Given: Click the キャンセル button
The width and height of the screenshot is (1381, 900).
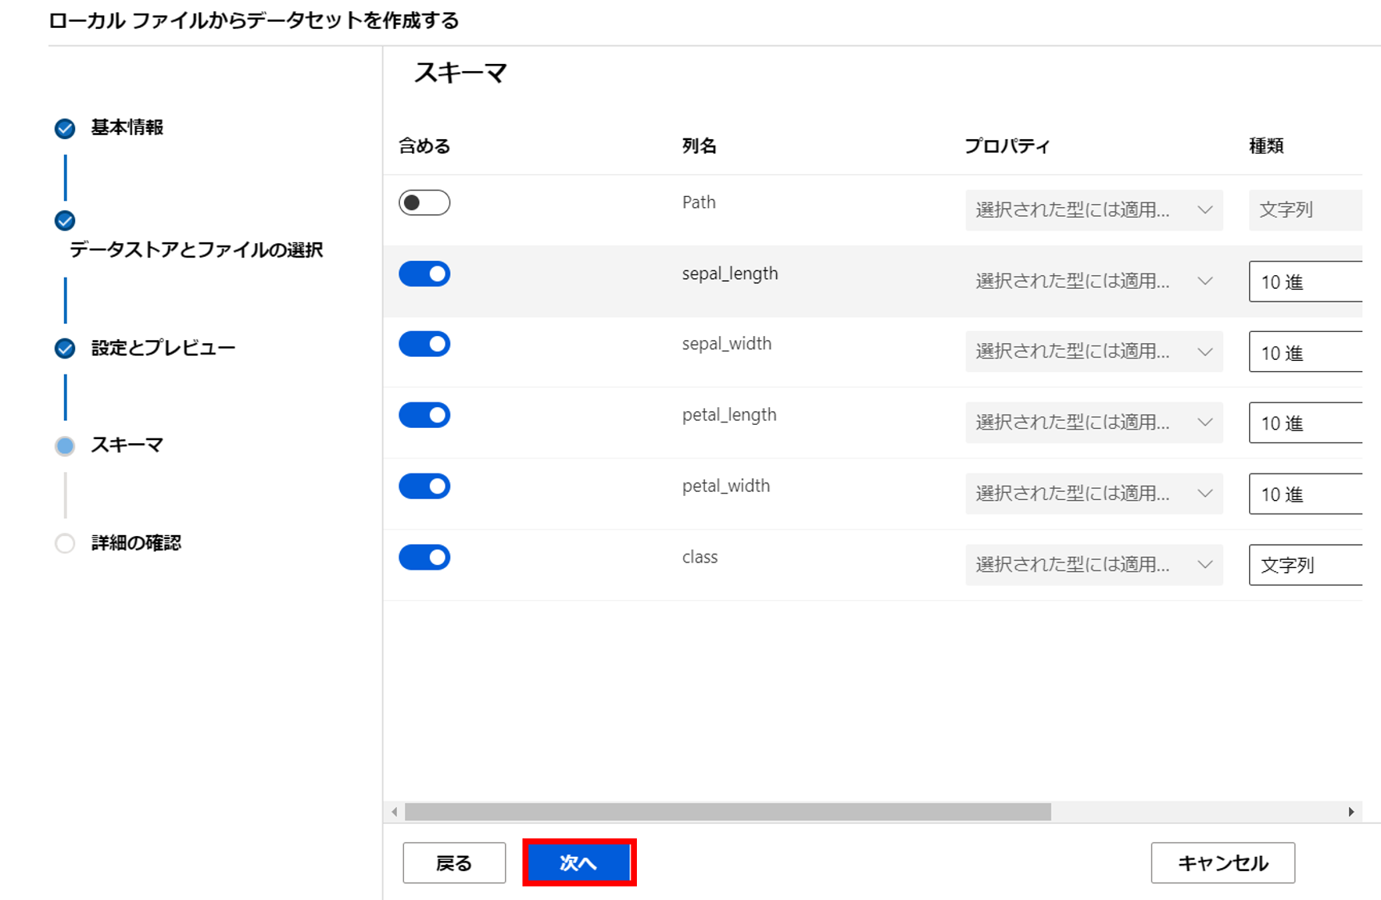Looking at the screenshot, I should (x=1222, y=863).
